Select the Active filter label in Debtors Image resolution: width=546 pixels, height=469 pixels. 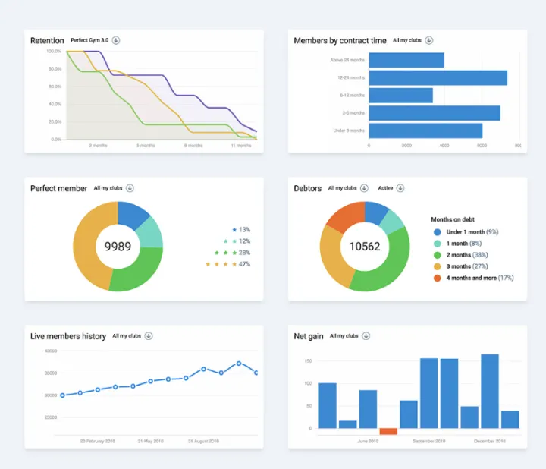click(x=385, y=187)
